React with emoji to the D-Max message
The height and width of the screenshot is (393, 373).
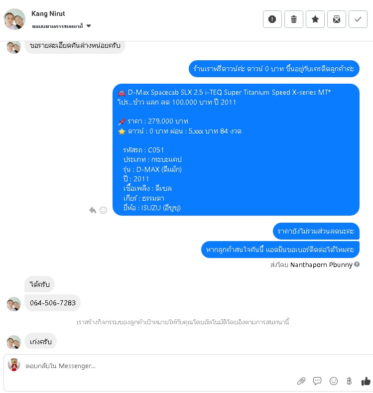click(103, 210)
